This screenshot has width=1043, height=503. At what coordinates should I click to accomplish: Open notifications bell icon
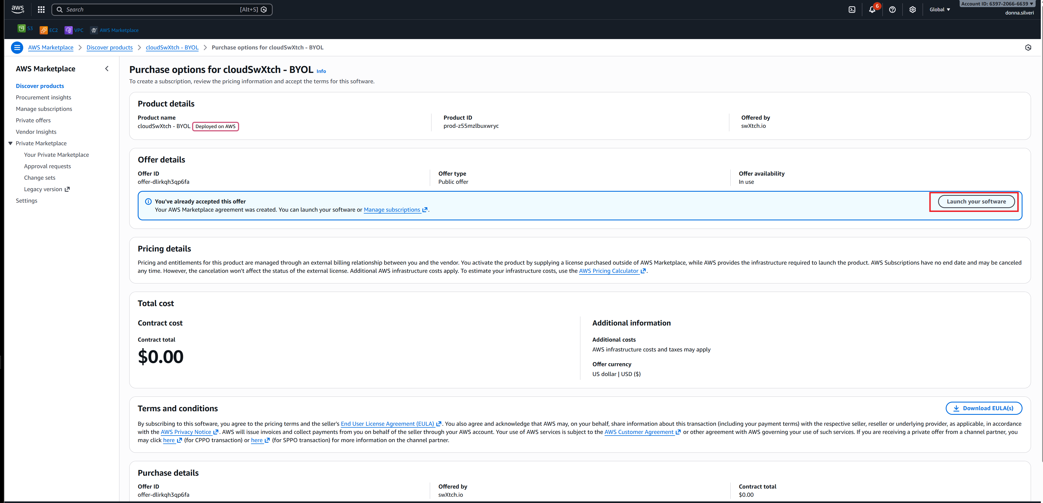[x=872, y=10]
